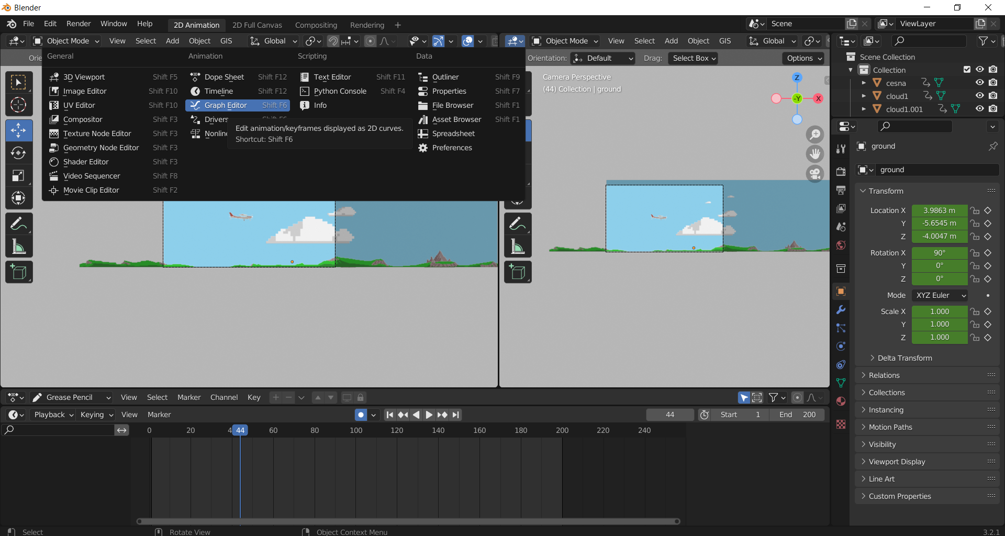Image resolution: width=1005 pixels, height=536 pixels.
Task: Select the Cursor tool in left viewport
Action: pyautogui.click(x=19, y=105)
